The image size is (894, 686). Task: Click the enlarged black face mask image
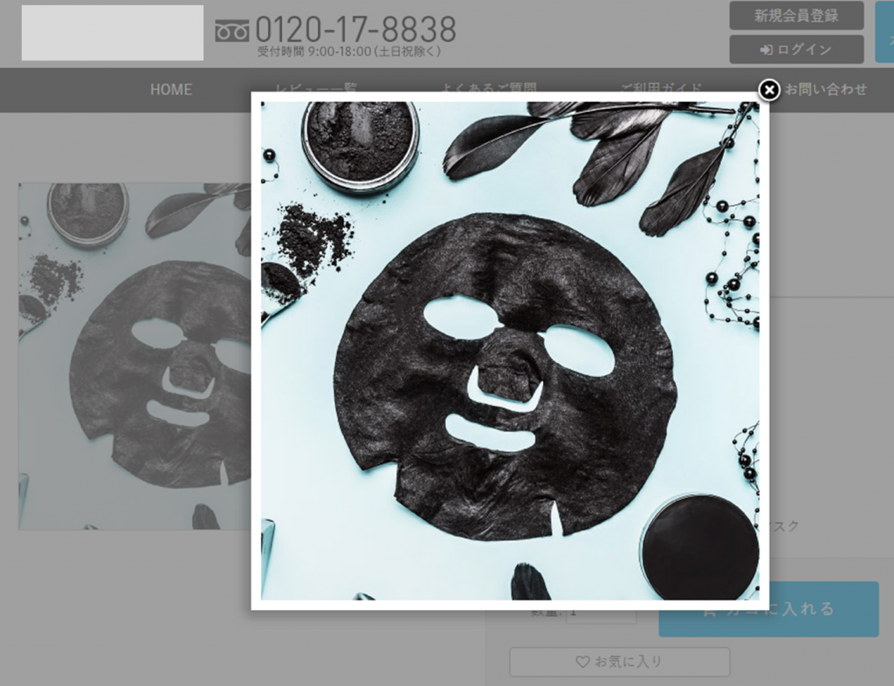pos(510,351)
